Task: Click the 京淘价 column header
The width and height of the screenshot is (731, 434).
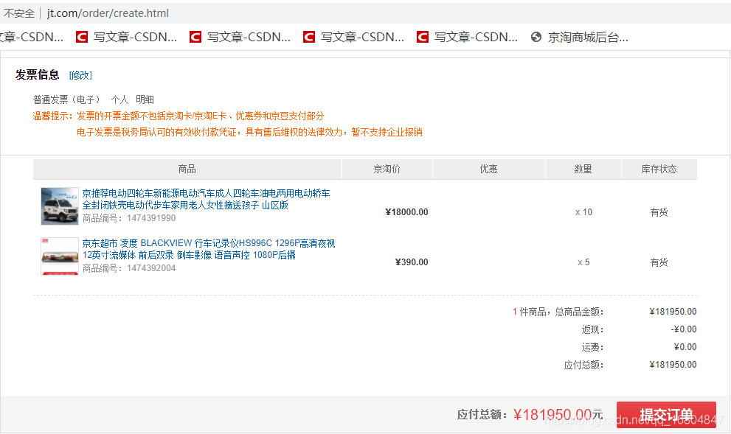Action: pyautogui.click(x=387, y=169)
